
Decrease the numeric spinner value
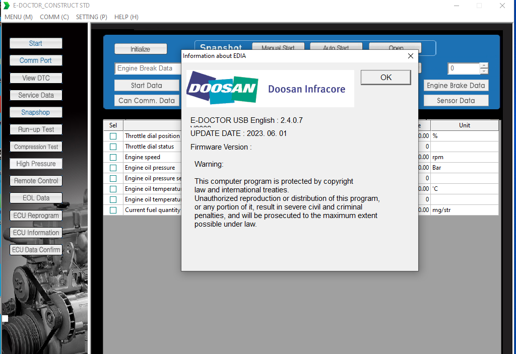[484, 71]
